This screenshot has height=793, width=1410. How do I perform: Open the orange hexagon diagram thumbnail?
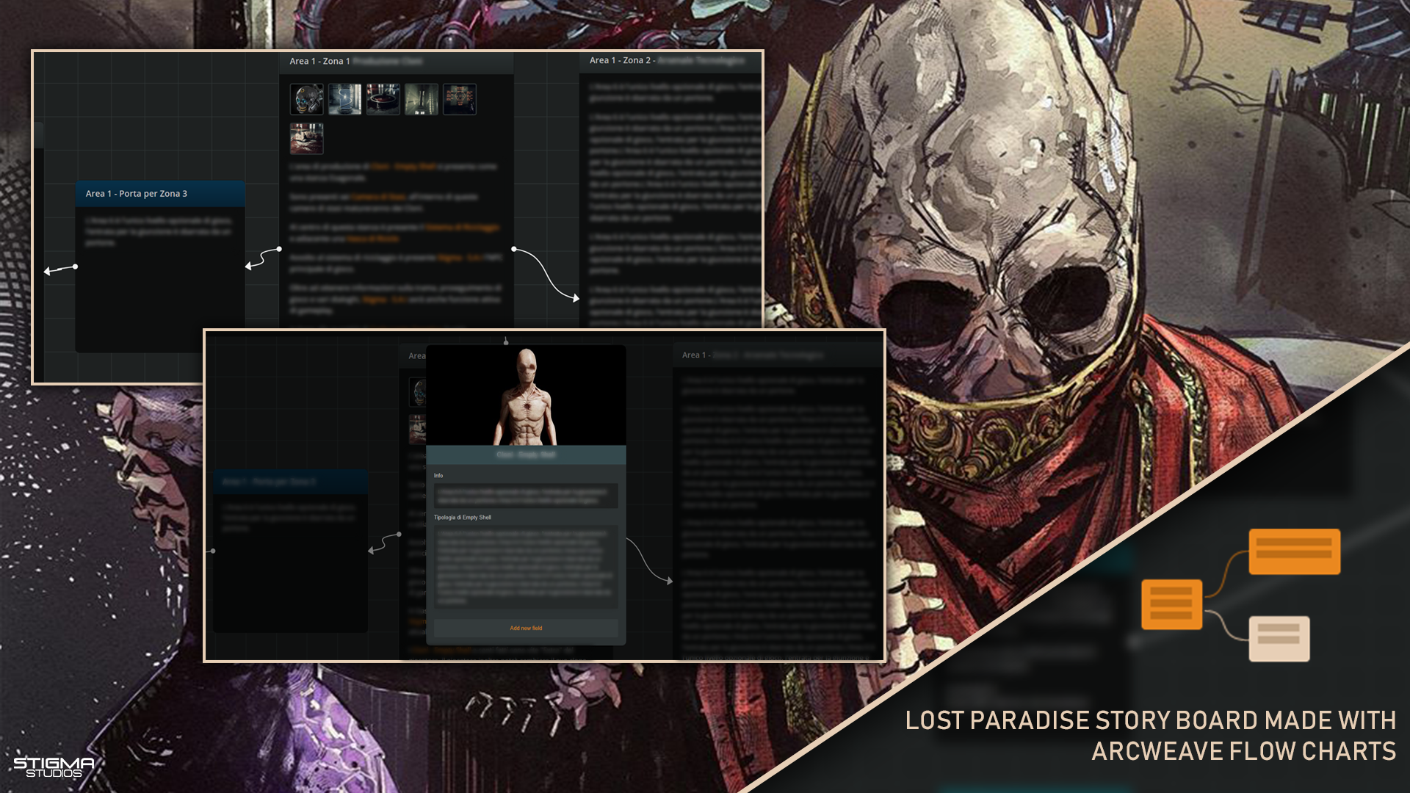pyautogui.click(x=460, y=98)
